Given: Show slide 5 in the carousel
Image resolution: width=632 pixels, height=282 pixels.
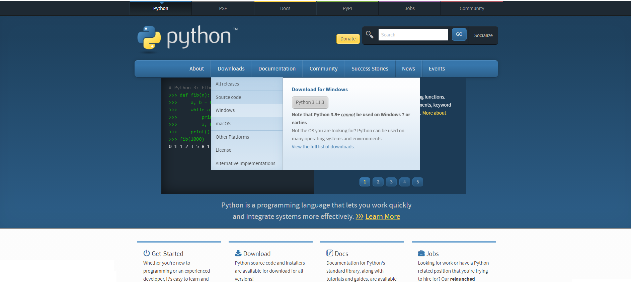Looking at the screenshot, I should point(418,182).
